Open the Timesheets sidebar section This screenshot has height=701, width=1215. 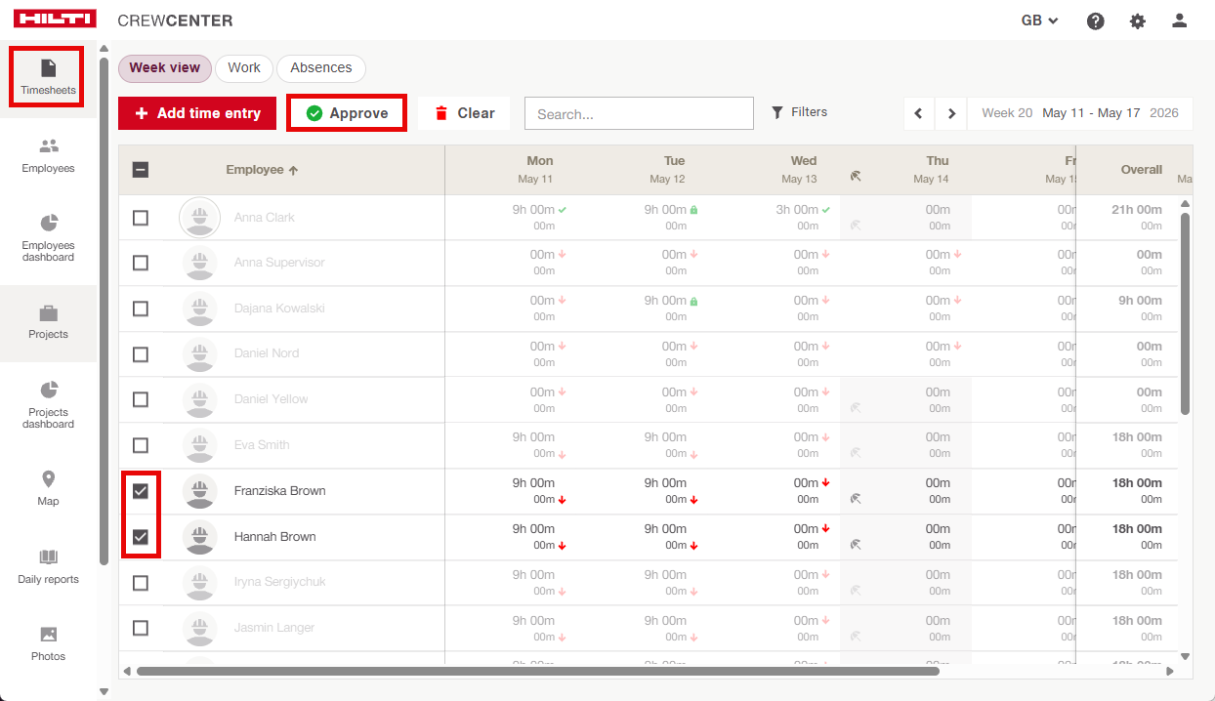click(x=48, y=78)
